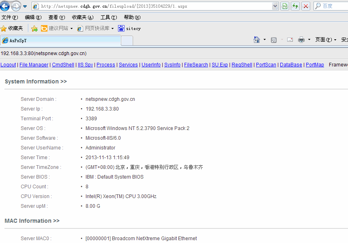Open the SysInfo link

(x=172, y=65)
